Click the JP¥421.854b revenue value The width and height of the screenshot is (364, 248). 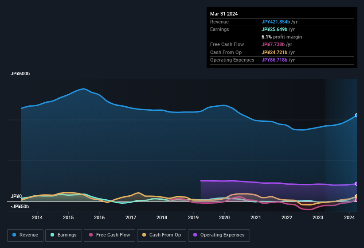(276, 22)
